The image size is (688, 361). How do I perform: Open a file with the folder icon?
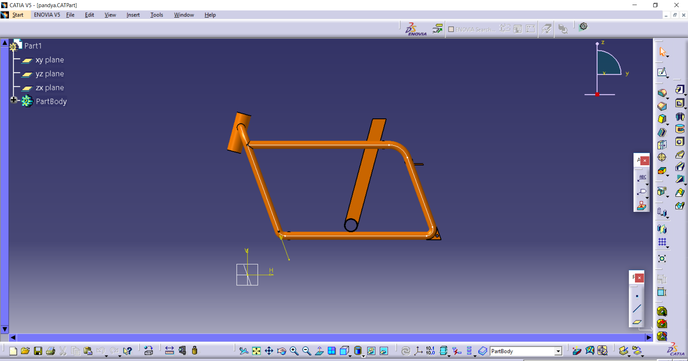[x=25, y=351]
